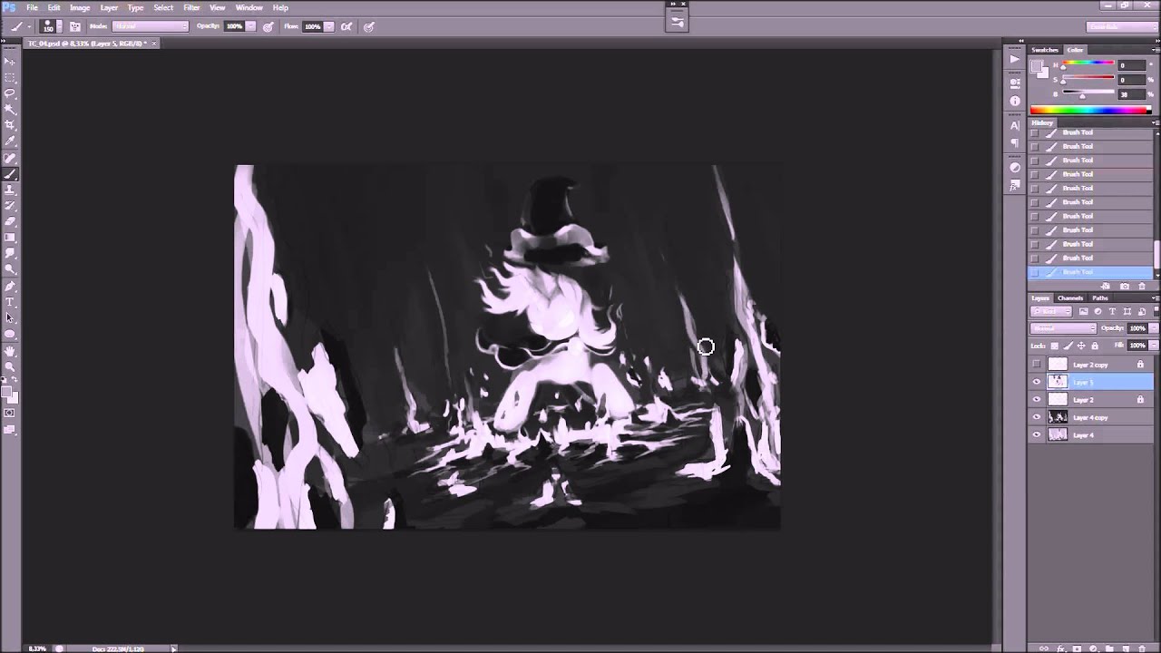Image resolution: width=1161 pixels, height=653 pixels.
Task: Show the hidden Layer 2 copy layer
Action: [x=1037, y=365]
